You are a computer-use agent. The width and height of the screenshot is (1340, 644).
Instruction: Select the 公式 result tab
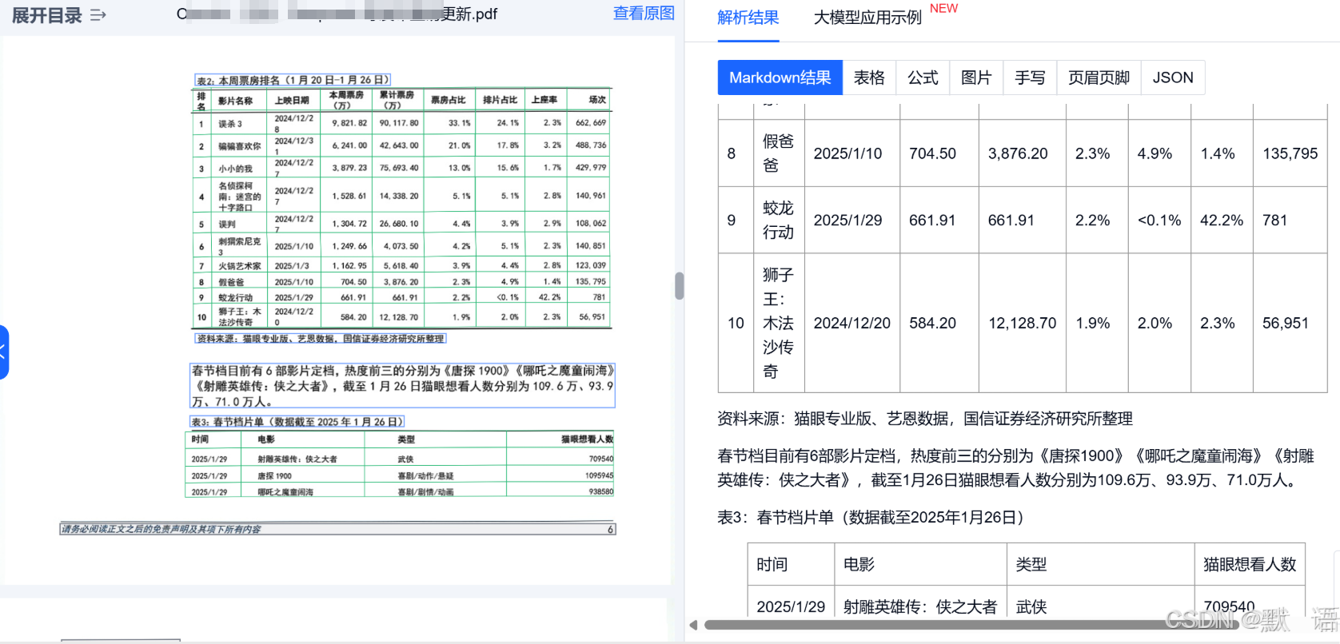(923, 78)
